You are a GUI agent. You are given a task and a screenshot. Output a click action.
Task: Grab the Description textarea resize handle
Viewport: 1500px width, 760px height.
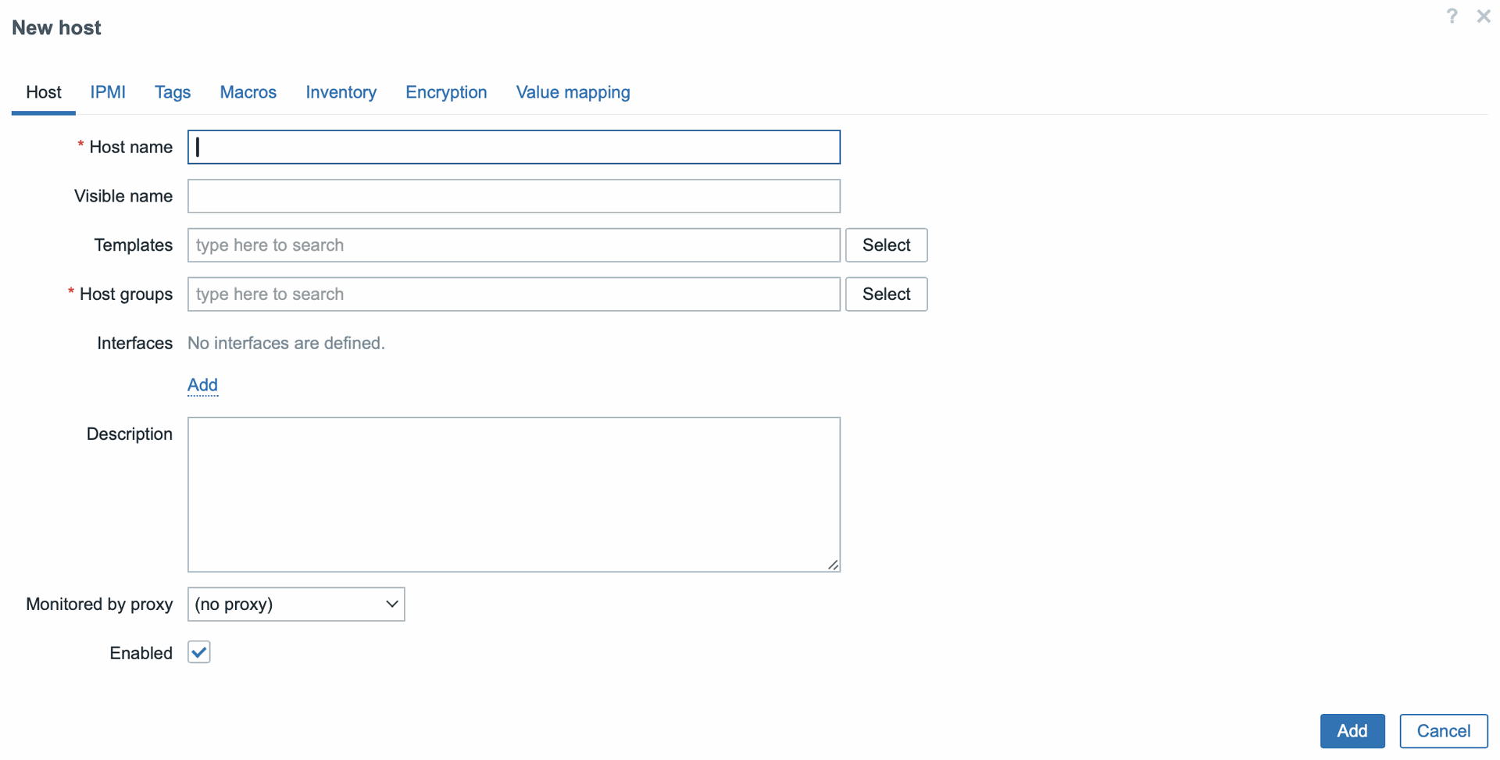(834, 565)
